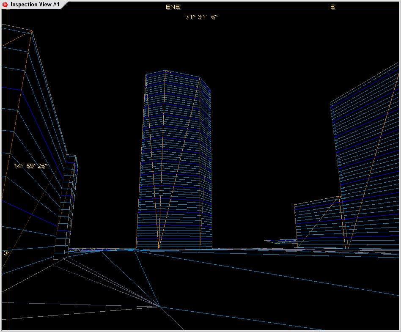
Task: Select the top corner of the left building
Action: (32, 30)
